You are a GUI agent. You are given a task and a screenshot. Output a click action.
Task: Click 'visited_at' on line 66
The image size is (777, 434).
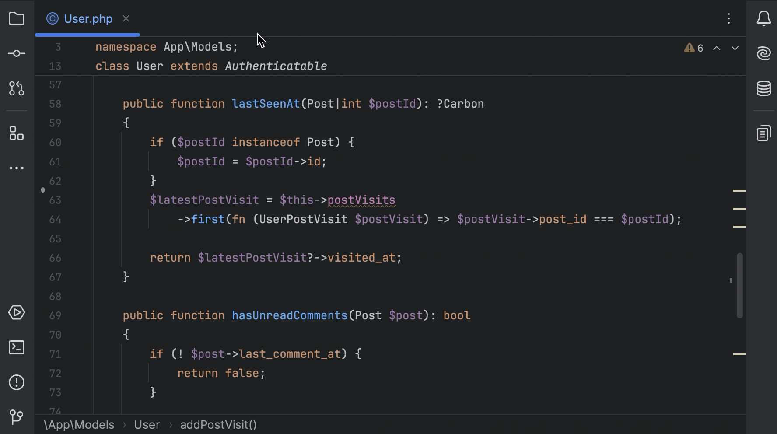coord(361,258)
